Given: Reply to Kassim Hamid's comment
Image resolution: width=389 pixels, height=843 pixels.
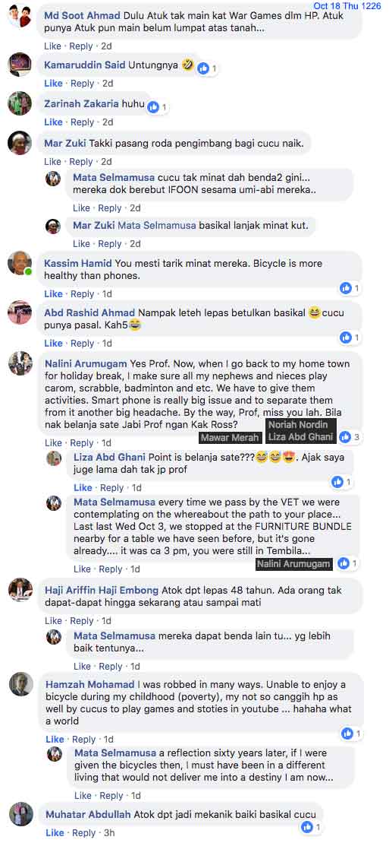Looking at the screenshot, I should pos(82,294).
